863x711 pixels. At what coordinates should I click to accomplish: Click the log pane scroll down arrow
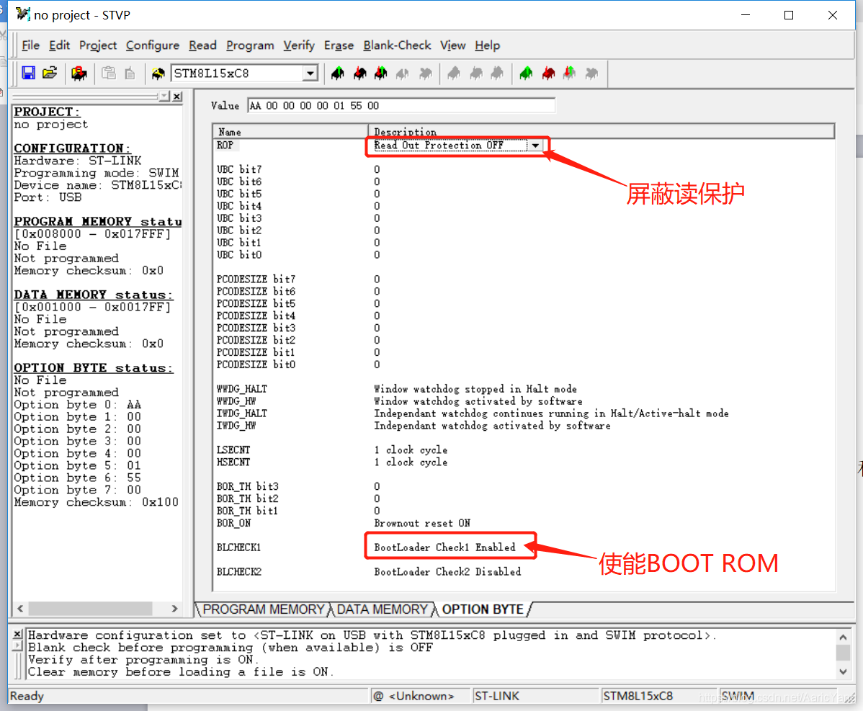pyautogui.click(x=843, y=671)
